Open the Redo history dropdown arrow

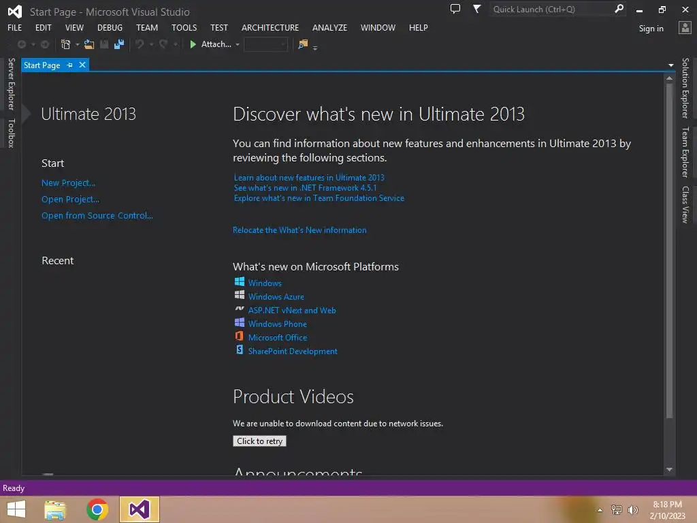176,44
